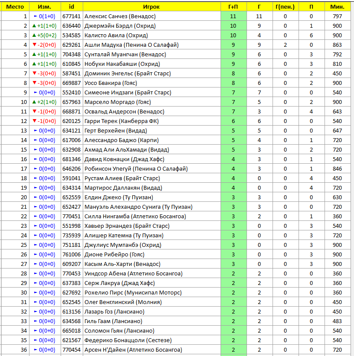This screenshot has height=356, width=354.
Task: Click the Г column header
Action: click(x=260, y=7)
